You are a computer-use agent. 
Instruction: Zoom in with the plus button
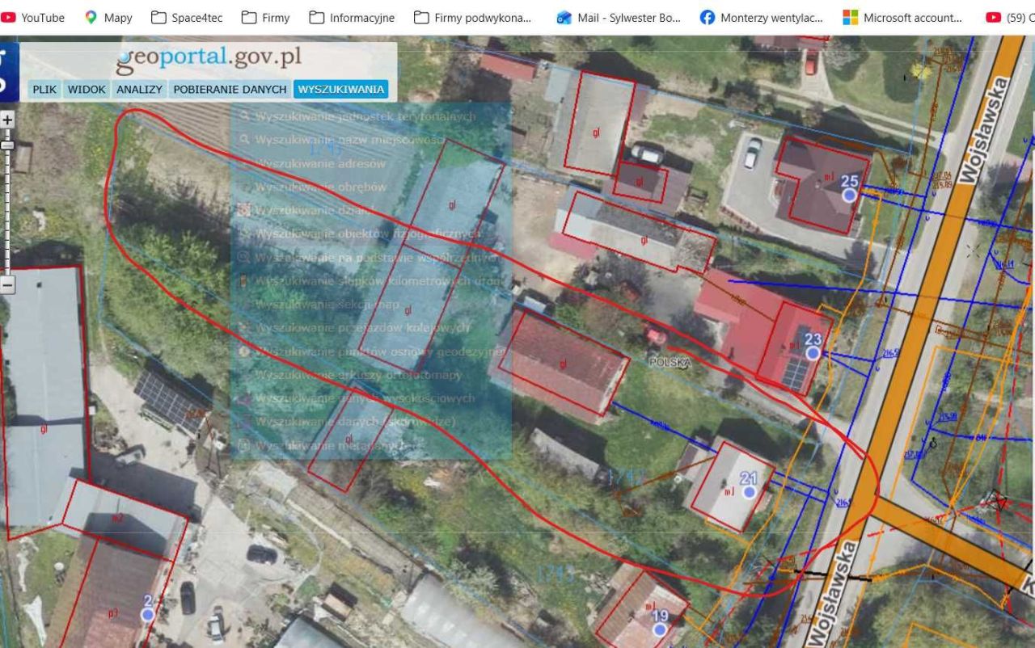tap(7, 120)
